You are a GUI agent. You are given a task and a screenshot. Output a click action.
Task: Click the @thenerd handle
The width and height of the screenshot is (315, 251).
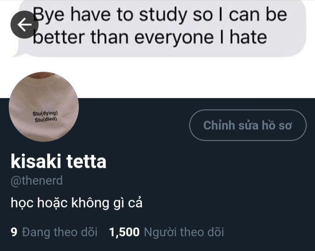(x=37, y=181)
